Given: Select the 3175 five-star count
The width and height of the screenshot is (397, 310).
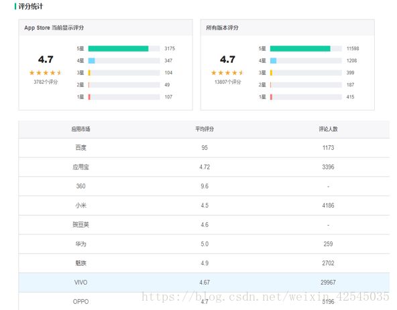Looking at the screenshot, I should (x=170, y=49).
